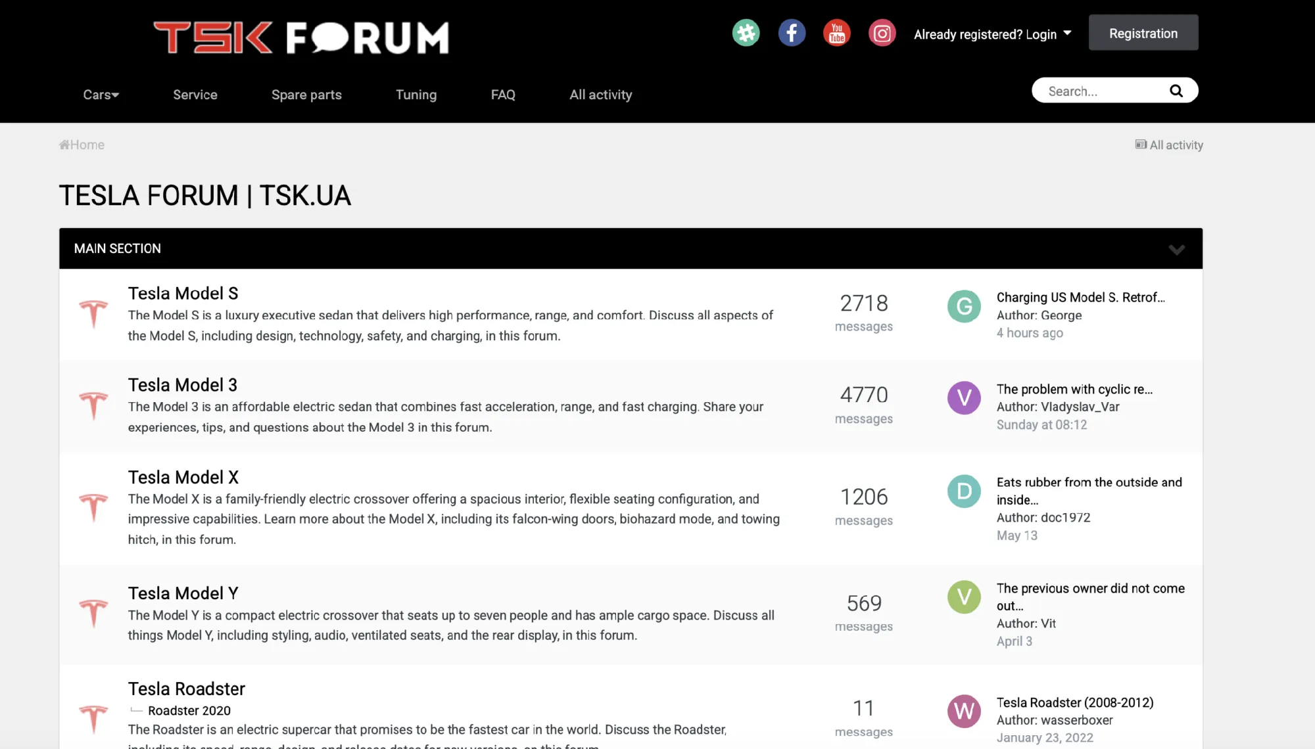This screenshot has width=1315, height=749.
Task: Click in the Search input field
Action: [1105, 91]
